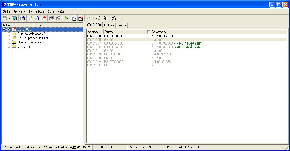The width and height of the screenshot is (290, 151).
Task: Click the Name column header
Action: coord(58,25)
